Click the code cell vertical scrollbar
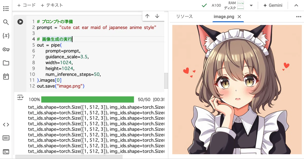304x159 pixels. pyautogui.click(x=166, y=81)
